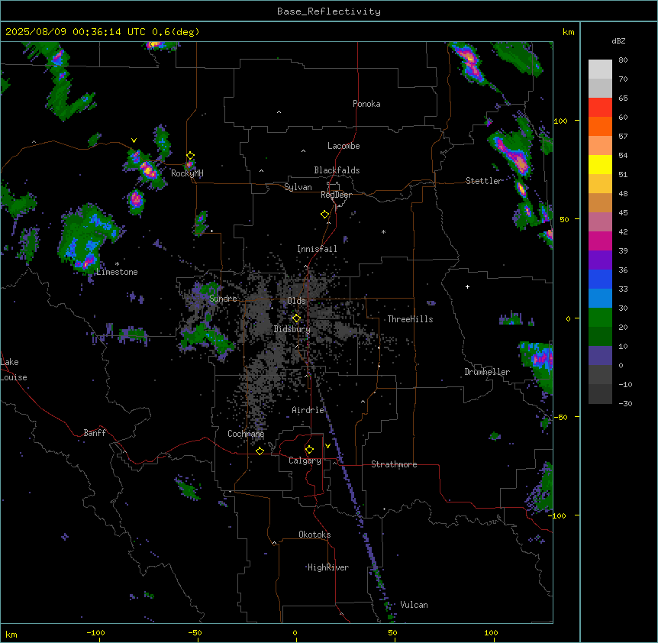Click the Banff label
The image size is (658, 643).
click(95, 433)
